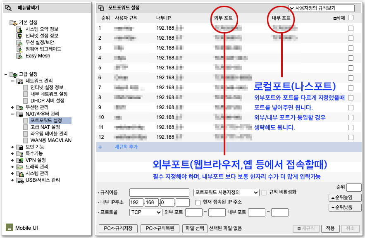Check the delete box for rule 5
Screen dimensions: 365x238
[351, 68]
